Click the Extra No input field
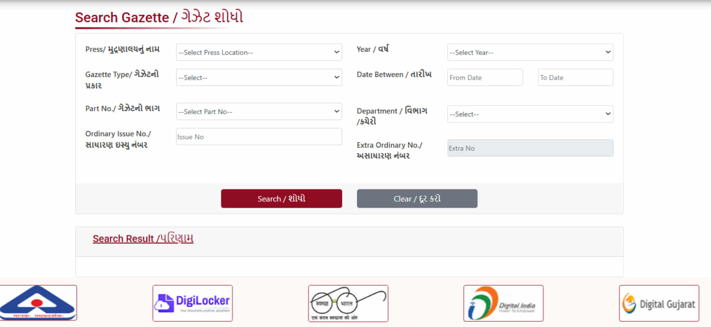Image resolution: width=711 pixels, height=327 pixels. tap(530, 148)
